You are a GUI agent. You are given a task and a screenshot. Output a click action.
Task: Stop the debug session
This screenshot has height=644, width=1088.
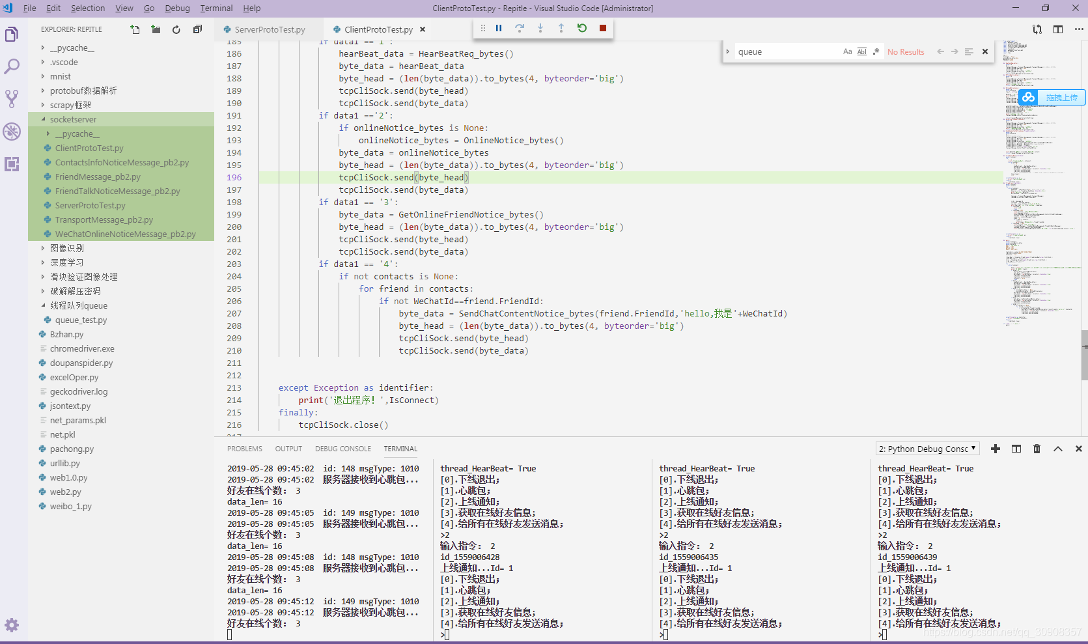coord(603,28)
